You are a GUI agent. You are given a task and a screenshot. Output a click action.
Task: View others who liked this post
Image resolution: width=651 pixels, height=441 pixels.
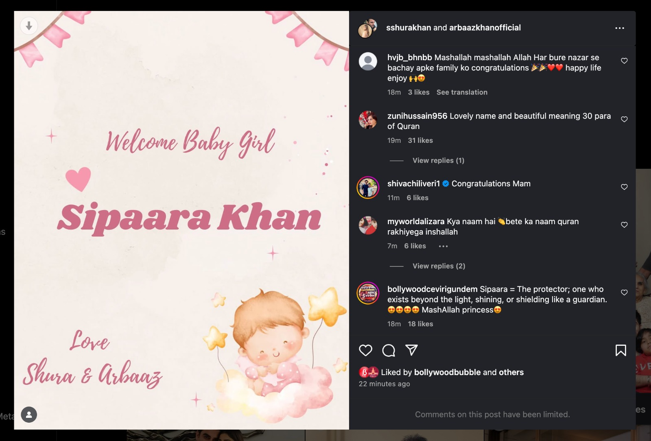pyautogui.click(x=511, y=372)
